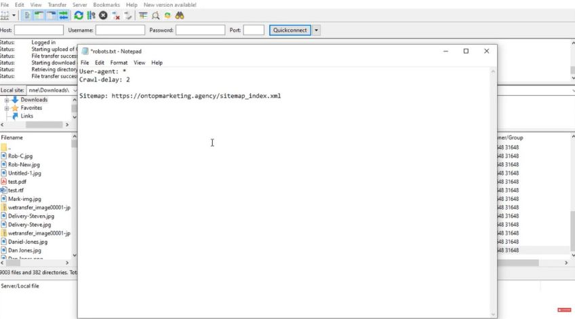Open FileZilla's Server menu

79,5
